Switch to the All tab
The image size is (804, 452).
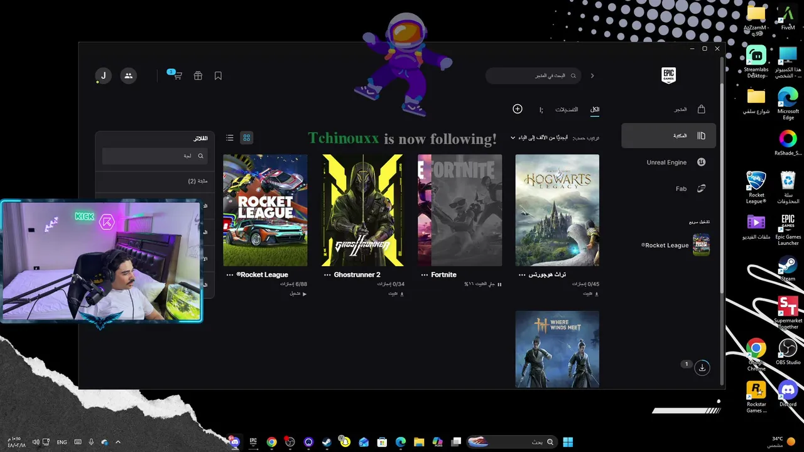(x=595, y=110)
